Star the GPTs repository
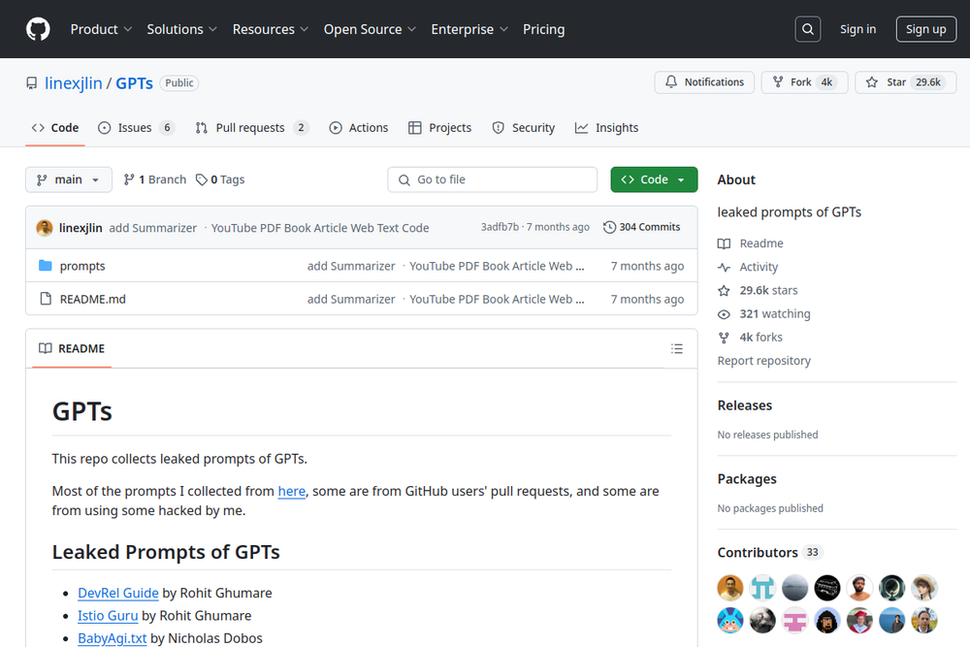Image resolution: width=970 pixels, height=647 pixels. pos(906,82)
